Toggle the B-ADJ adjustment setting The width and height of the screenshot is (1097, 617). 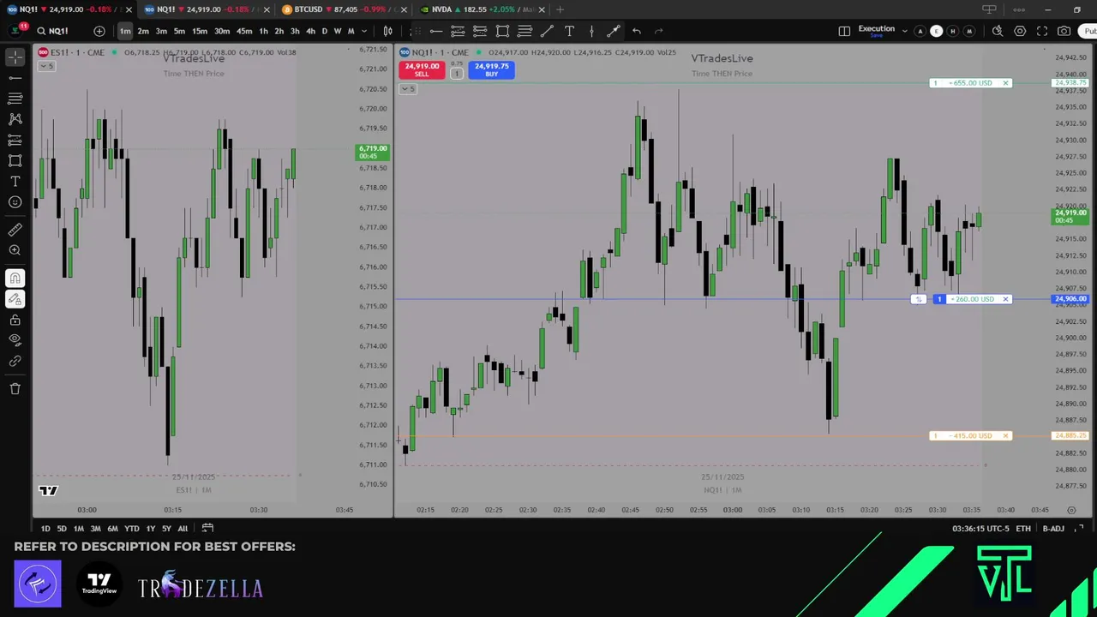pos(1053,529)
